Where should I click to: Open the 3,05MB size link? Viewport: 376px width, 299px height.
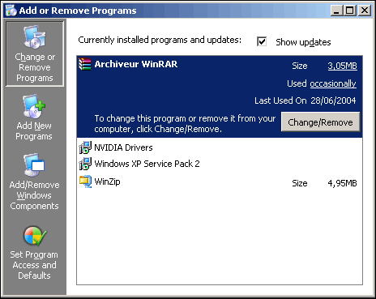342,66
